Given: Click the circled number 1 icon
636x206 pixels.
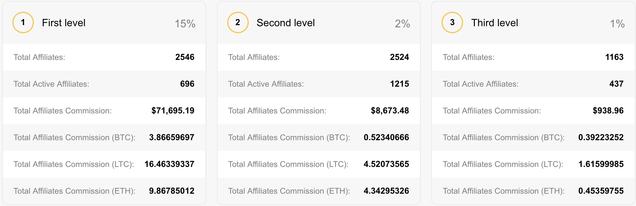Looking at the screenshot, I should click(23, 22).
